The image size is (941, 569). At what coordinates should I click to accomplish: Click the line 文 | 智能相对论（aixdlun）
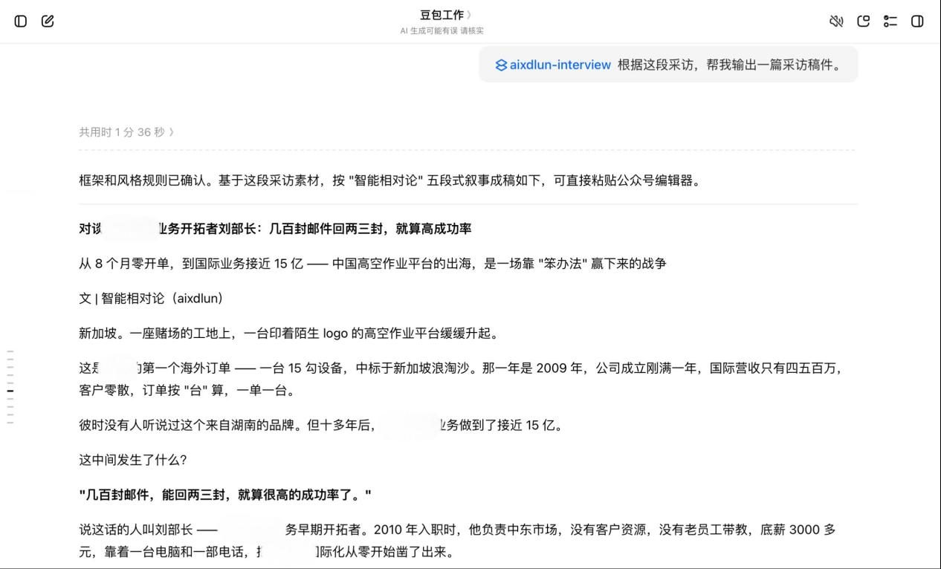(x=151, y=299)
